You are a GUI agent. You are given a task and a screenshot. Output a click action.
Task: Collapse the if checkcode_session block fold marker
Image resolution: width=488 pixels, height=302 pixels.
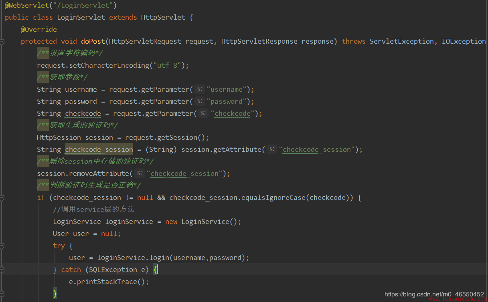coord(2,198)
